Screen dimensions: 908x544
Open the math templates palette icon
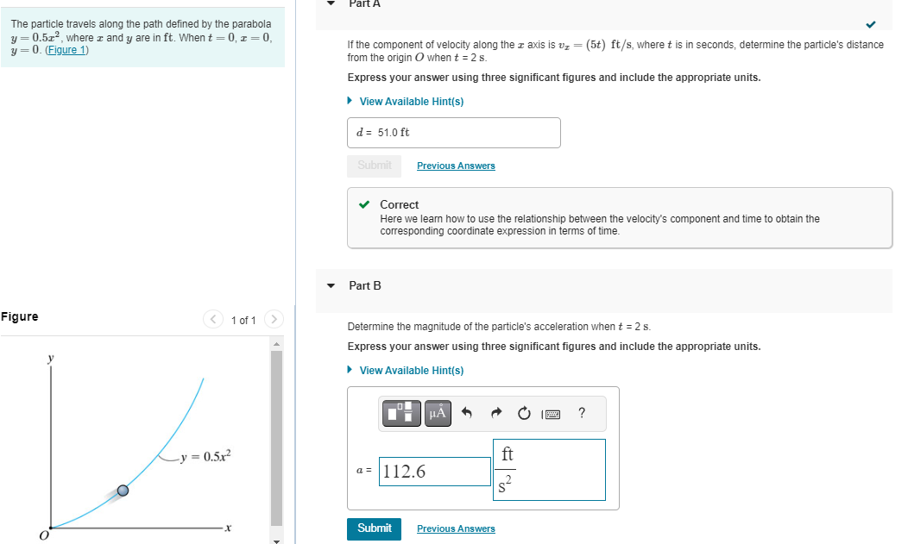point(400,413)
